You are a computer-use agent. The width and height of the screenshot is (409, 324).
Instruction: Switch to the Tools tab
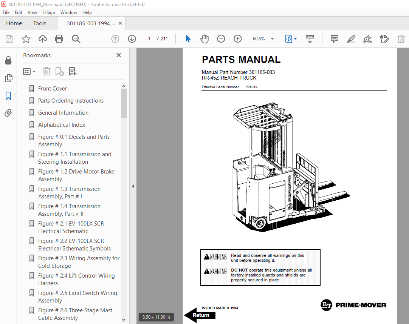(40, 23)
